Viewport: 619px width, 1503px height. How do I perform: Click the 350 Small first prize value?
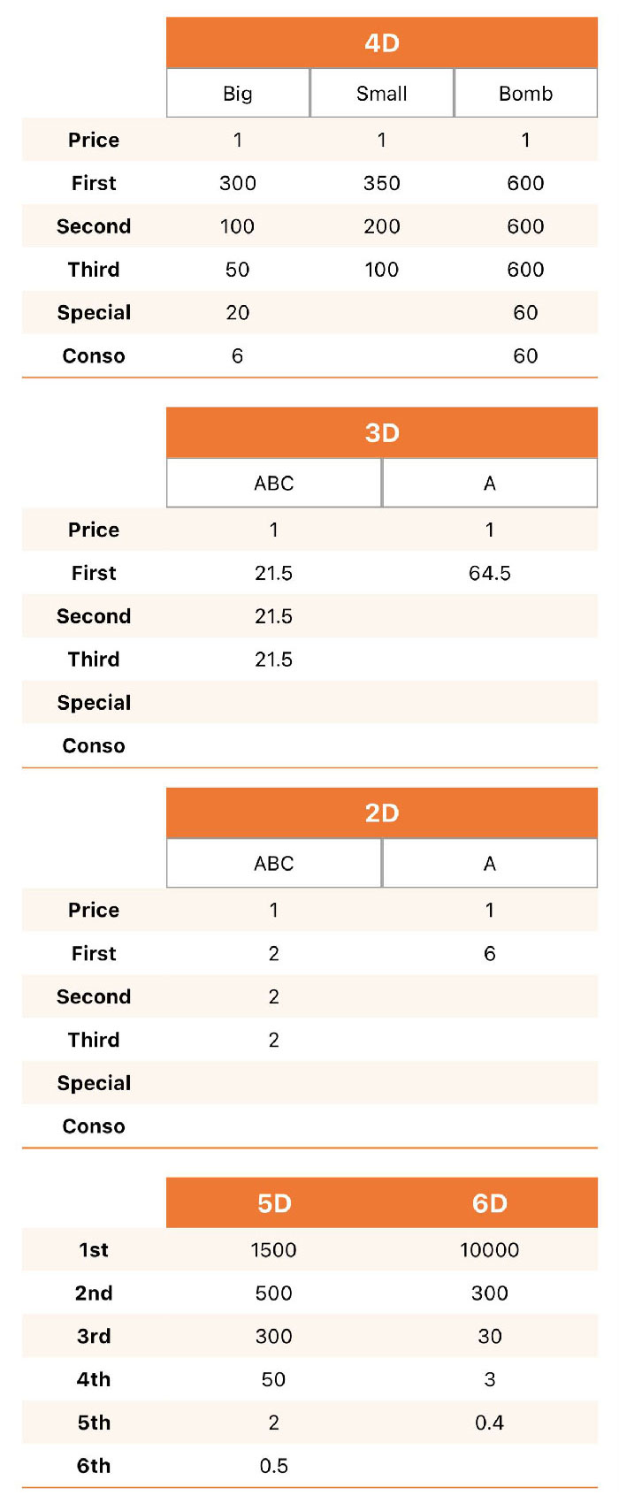pos(382,183)
